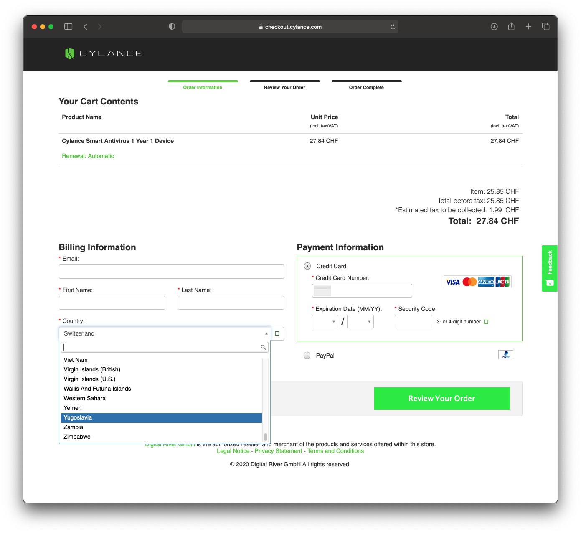Viewport: 581px width, 534px height.
Task: Click the Last Name input field
Action: [231, 303]
